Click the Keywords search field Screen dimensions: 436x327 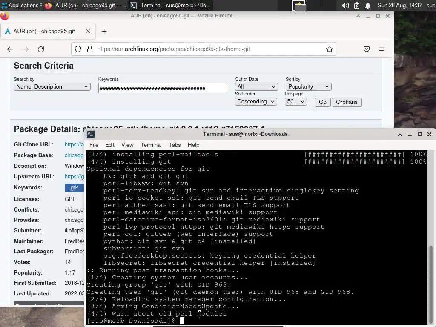pos(163,88)
